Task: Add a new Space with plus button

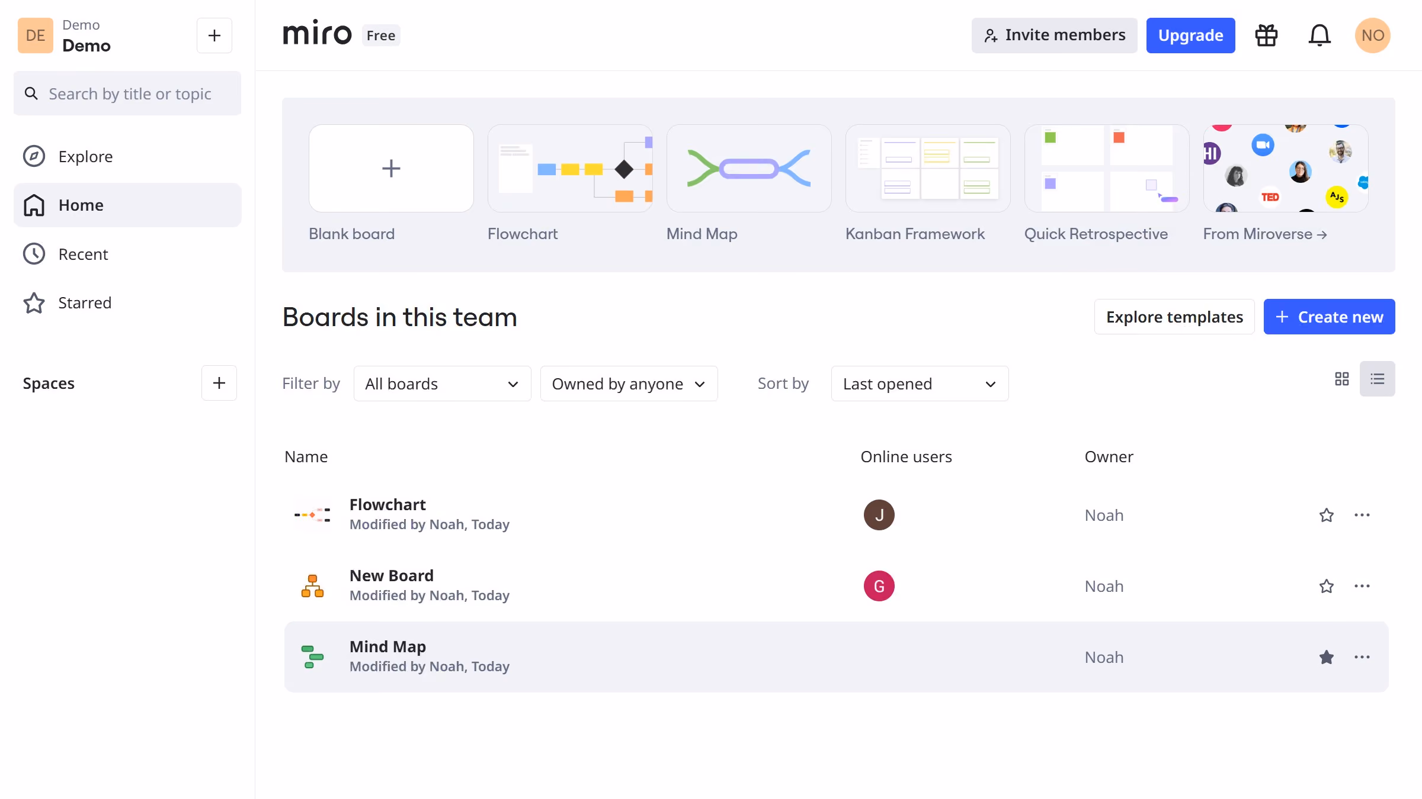Action: point(219,383)
